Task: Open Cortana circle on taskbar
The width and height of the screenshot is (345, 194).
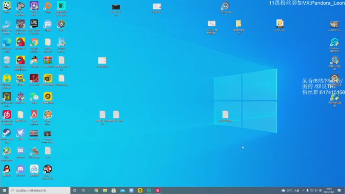Action: (x=75, y=191)
